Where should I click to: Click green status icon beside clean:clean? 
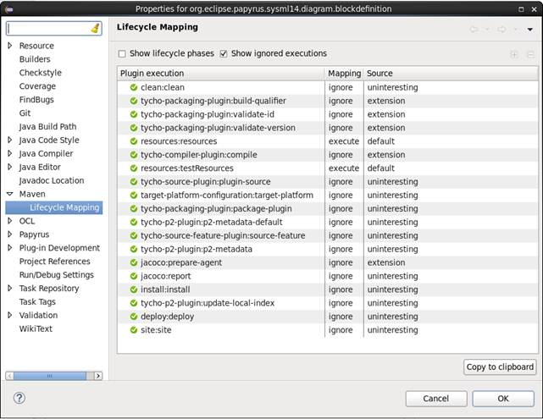point(134,87)
